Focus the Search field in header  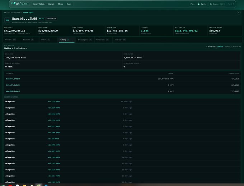pos(217,4)
